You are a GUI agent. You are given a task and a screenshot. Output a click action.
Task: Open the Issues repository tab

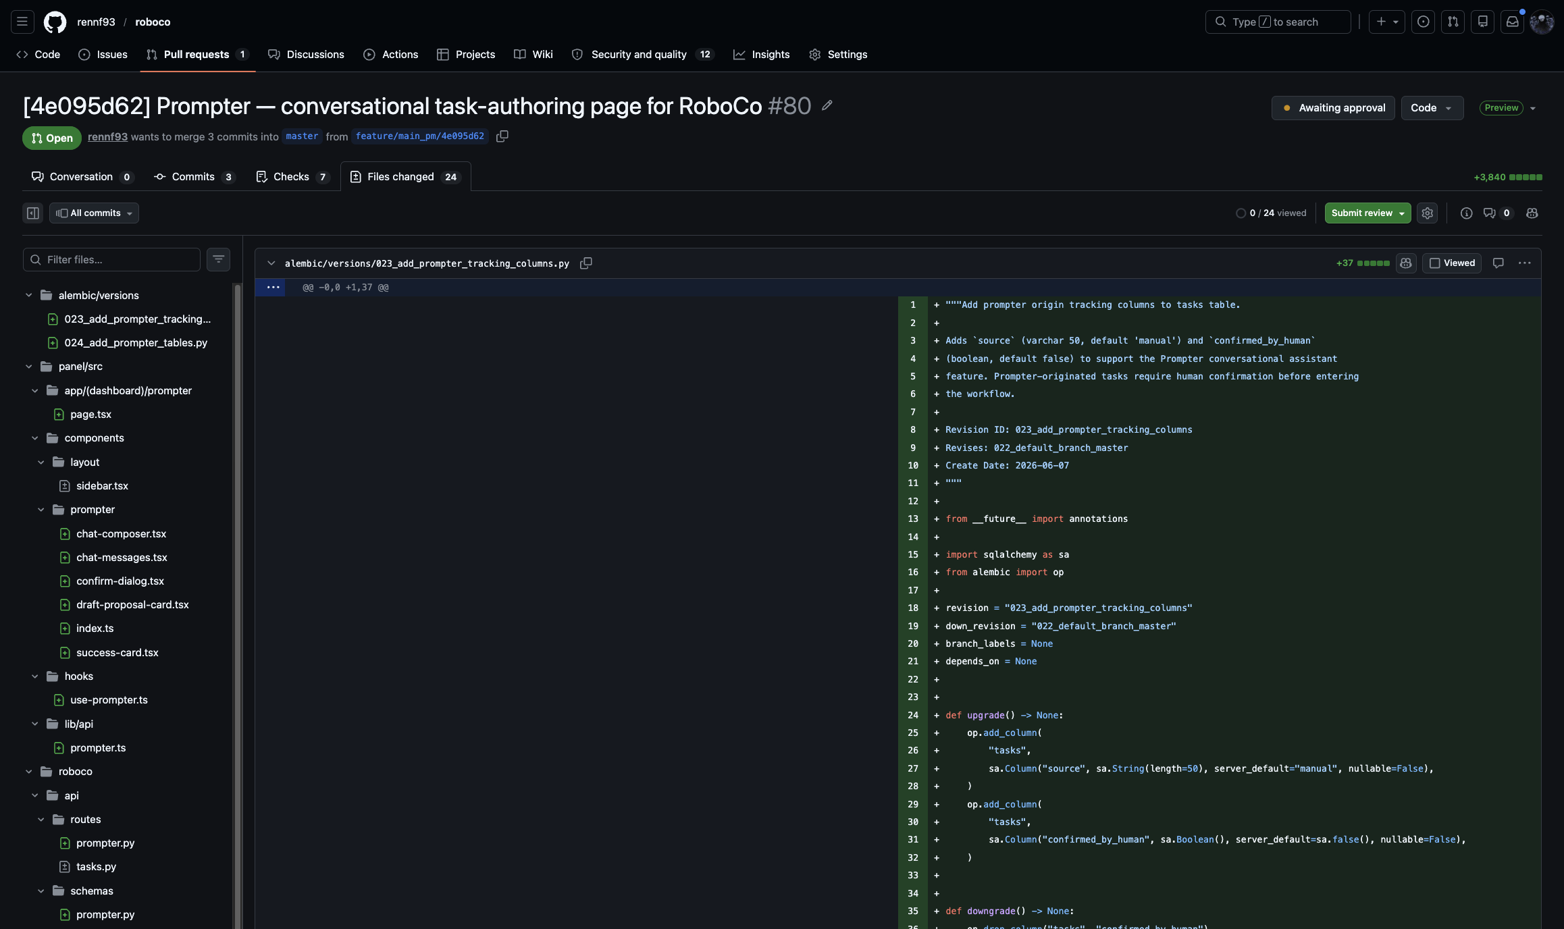[x=103, y=55]
